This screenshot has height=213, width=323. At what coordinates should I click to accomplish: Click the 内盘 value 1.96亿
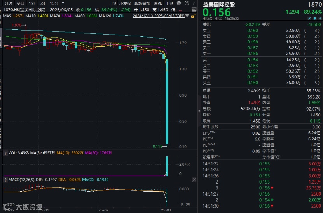[x=314, y=102]
